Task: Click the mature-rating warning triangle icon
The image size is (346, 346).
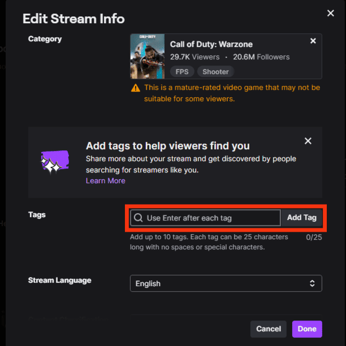Action: click(x=136, y=88)
